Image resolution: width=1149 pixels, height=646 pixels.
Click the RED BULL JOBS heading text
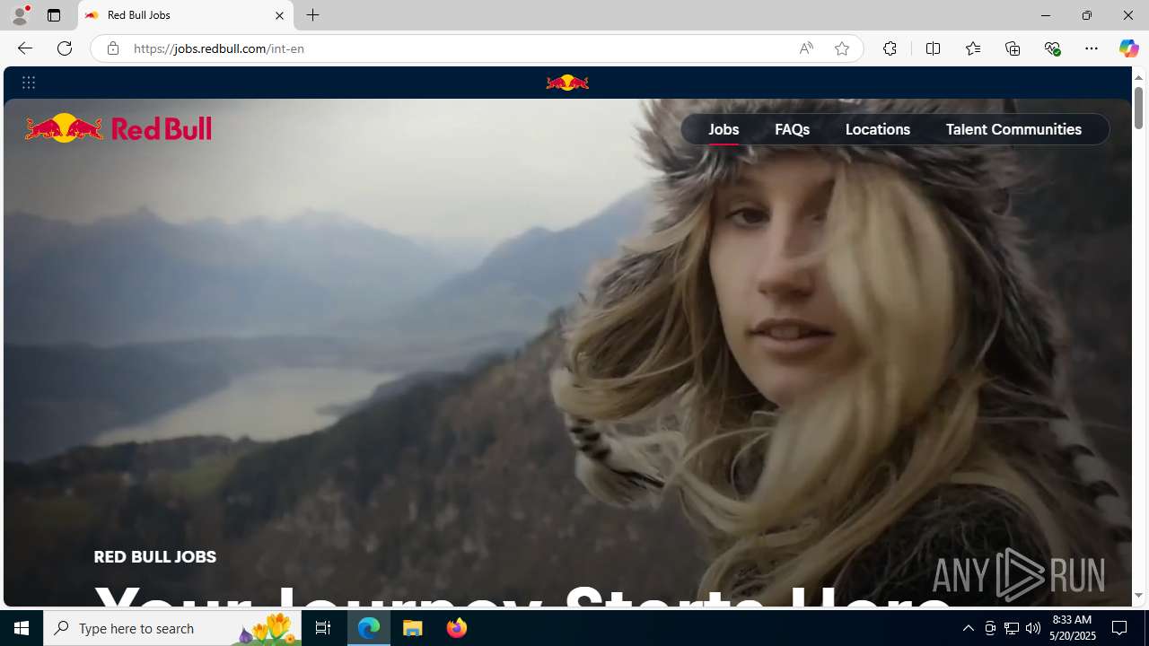coord(155,557)
